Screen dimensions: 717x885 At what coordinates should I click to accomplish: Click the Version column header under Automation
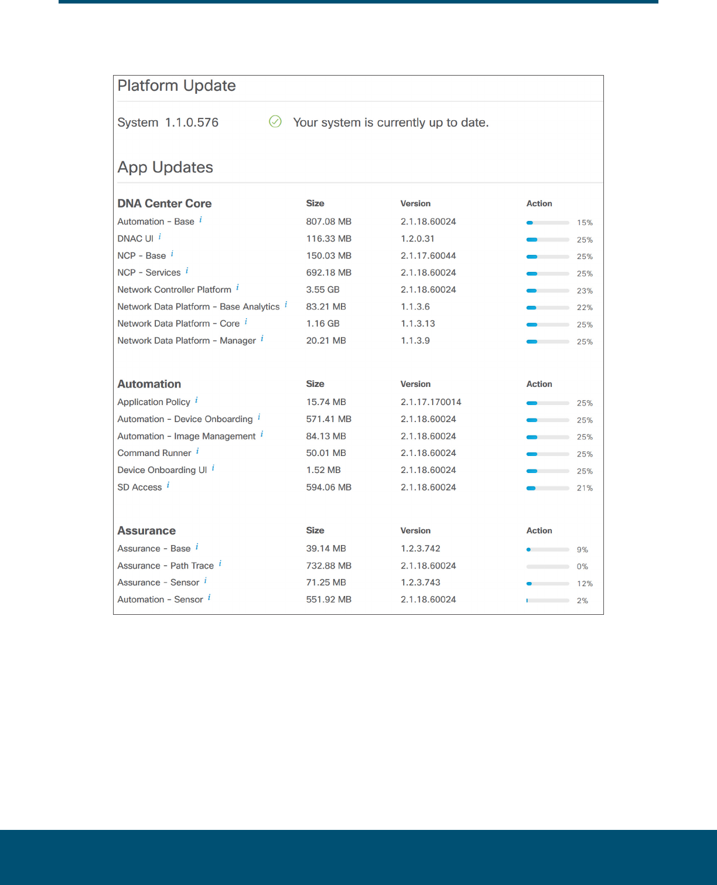tap(415, 384)
